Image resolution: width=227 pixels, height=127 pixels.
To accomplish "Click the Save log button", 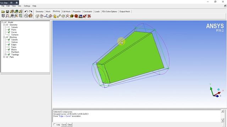I will [x=63, y=125].
